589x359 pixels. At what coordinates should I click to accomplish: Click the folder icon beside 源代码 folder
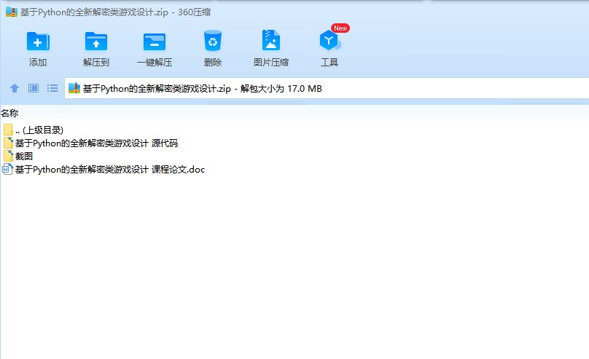(x=8, y=143)
